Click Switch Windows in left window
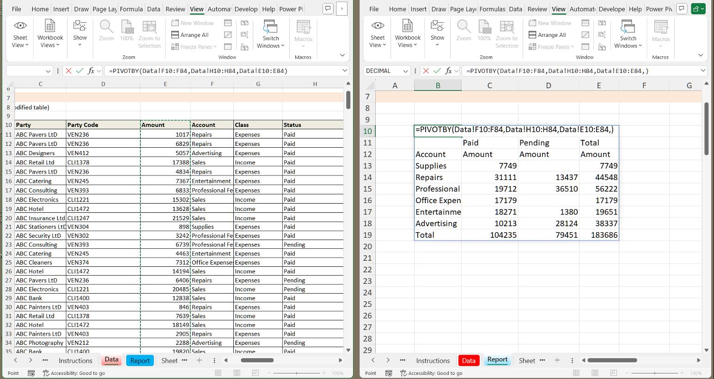The width and height of the screenshot is (714, 379). (270, 34)
